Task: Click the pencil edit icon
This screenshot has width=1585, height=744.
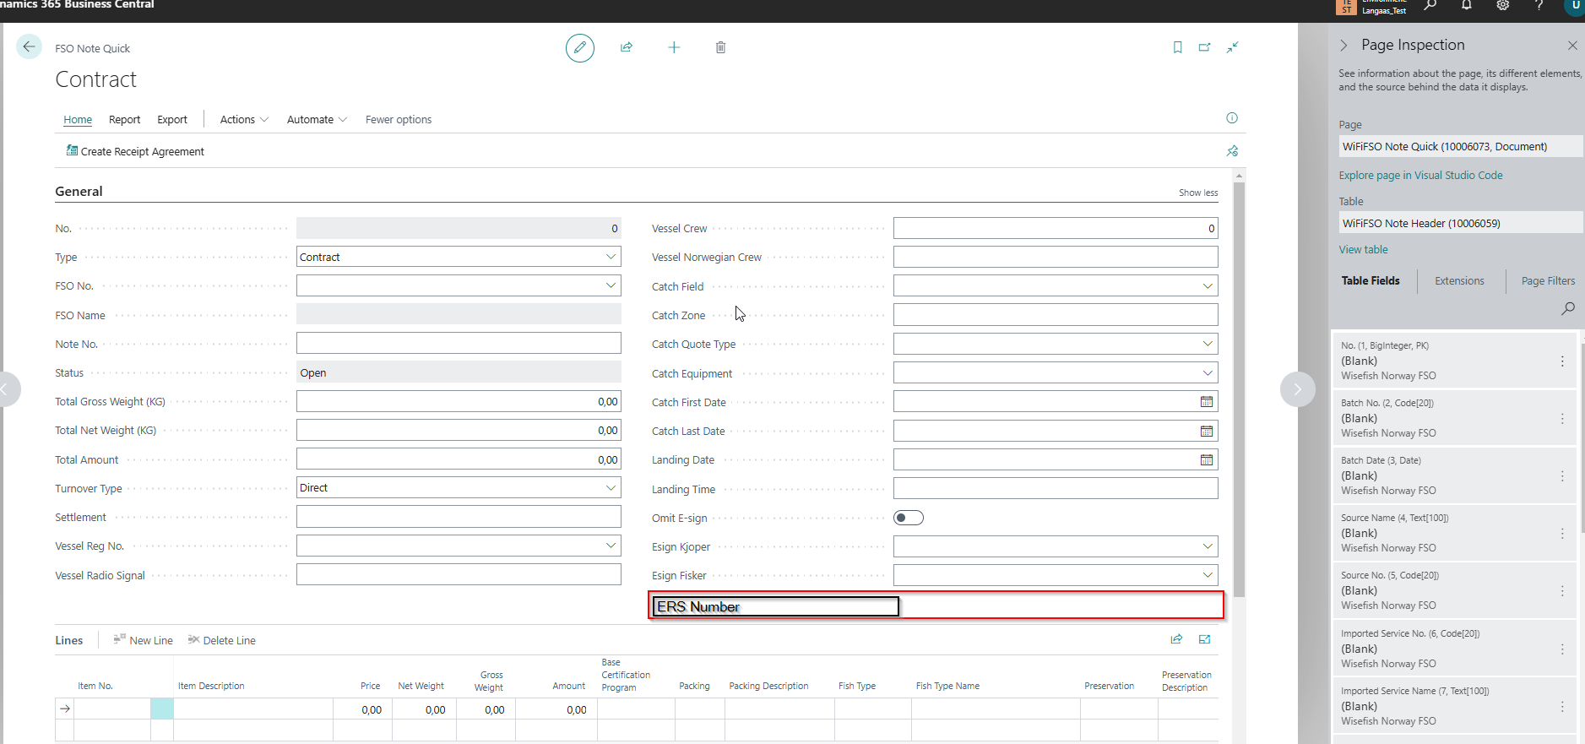Action: [579, 48]
